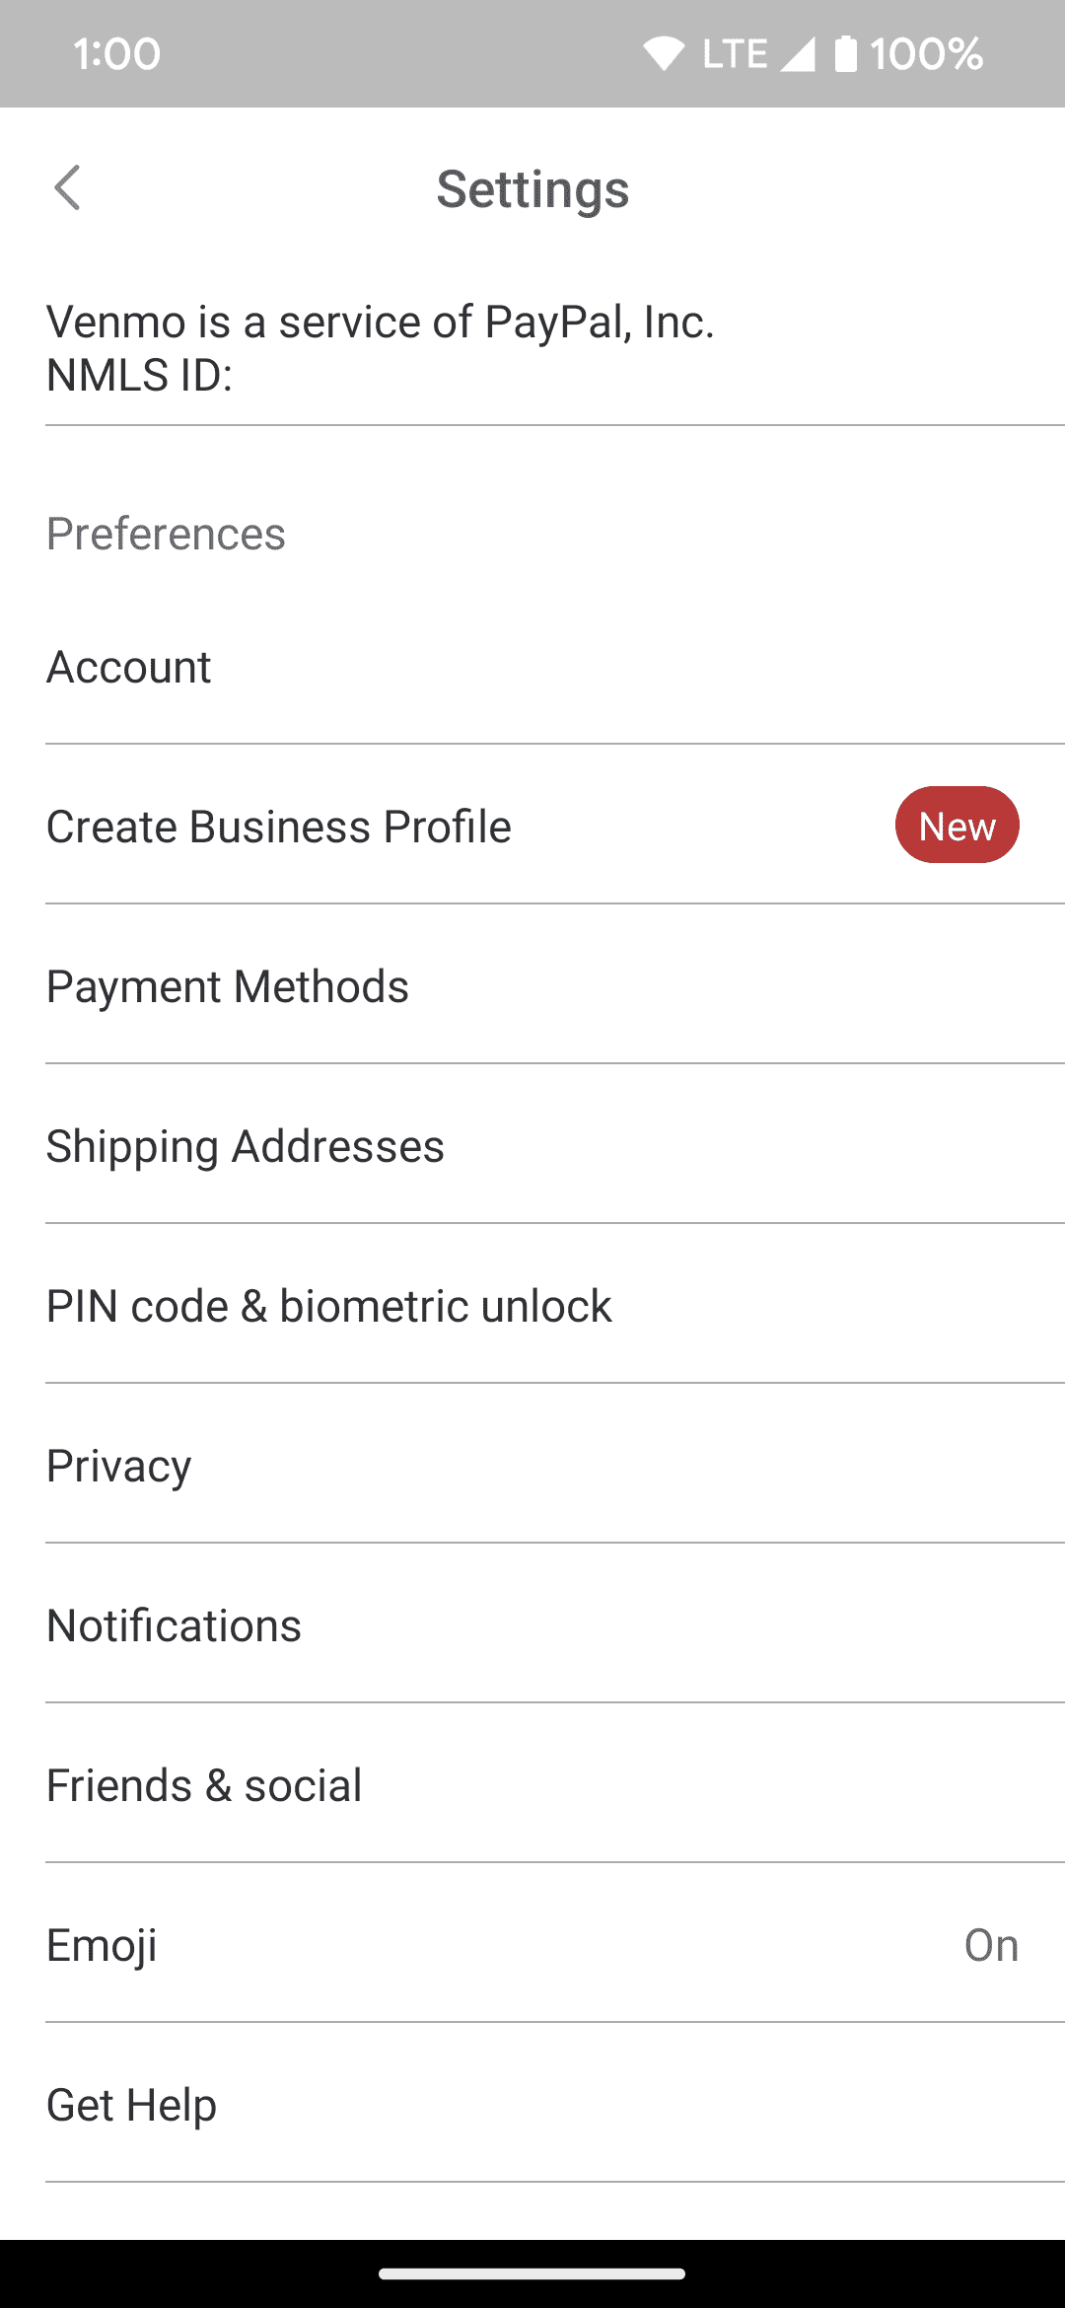Open Privacy settings
This screenshot has width=1065, height=2308.
tap(119, 1466)
